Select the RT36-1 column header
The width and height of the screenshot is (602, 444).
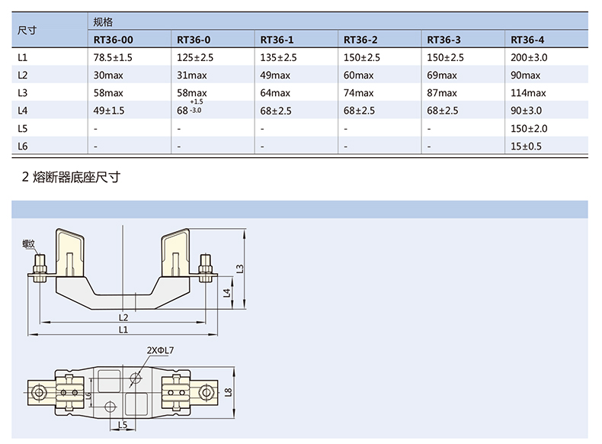point(277,40)
